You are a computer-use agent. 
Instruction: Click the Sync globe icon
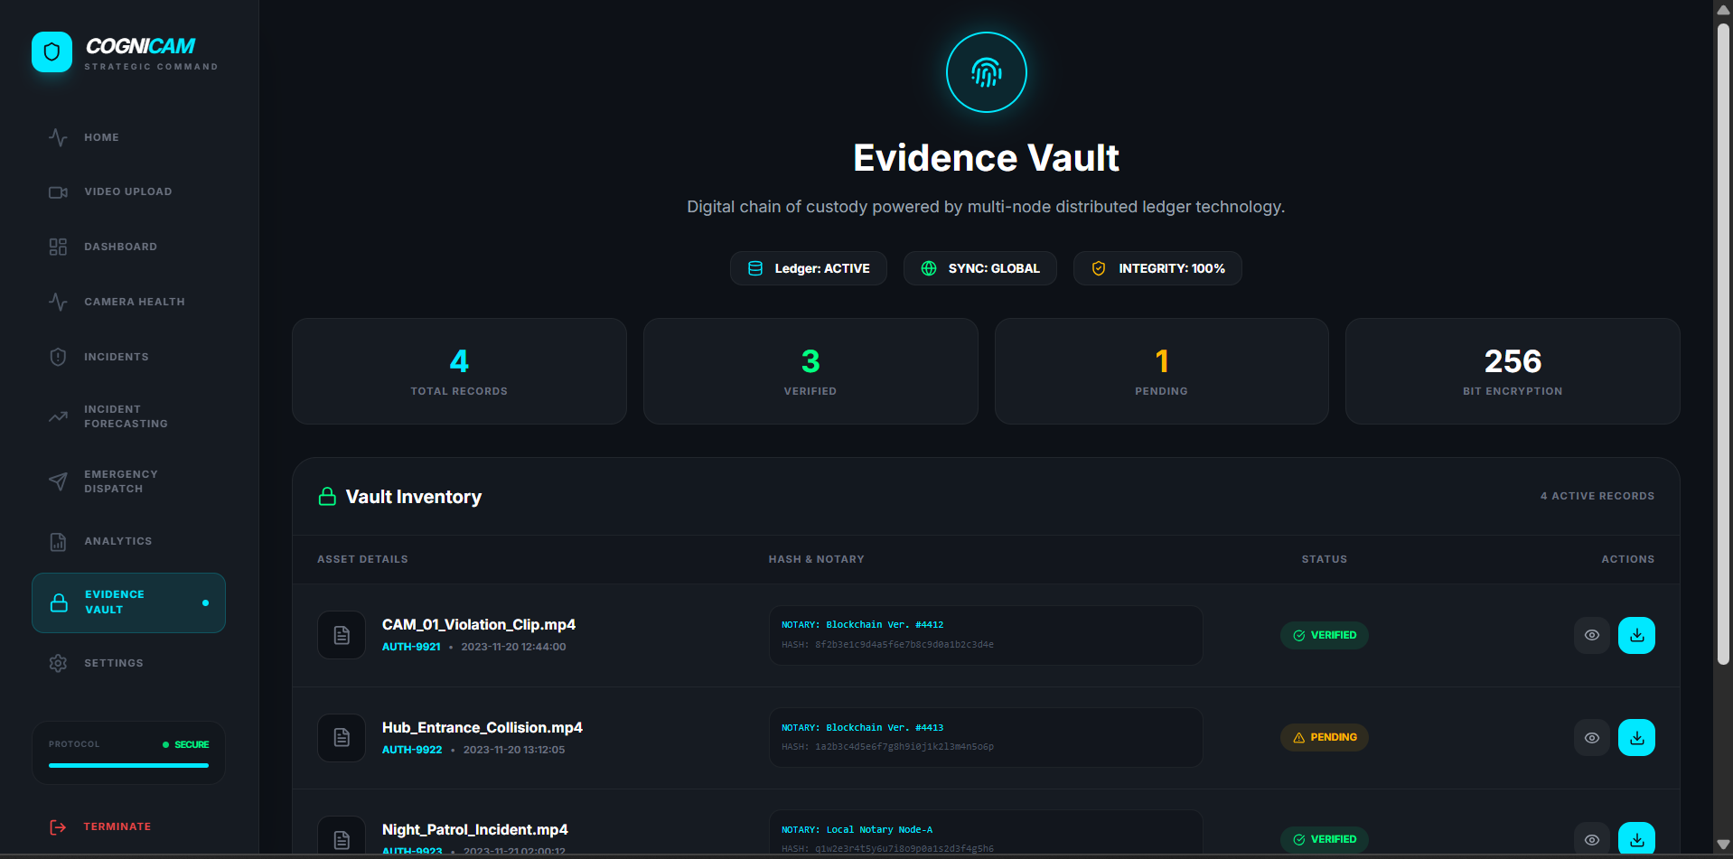click(x=929, y=268)
